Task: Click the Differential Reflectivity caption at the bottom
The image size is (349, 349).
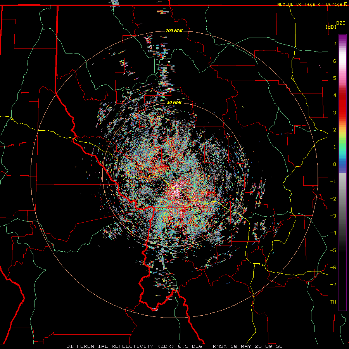Action: tap(174, 346)
